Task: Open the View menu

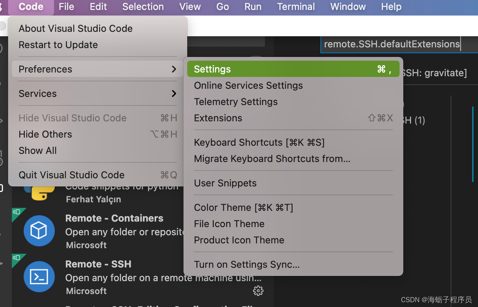Action: 190,7
